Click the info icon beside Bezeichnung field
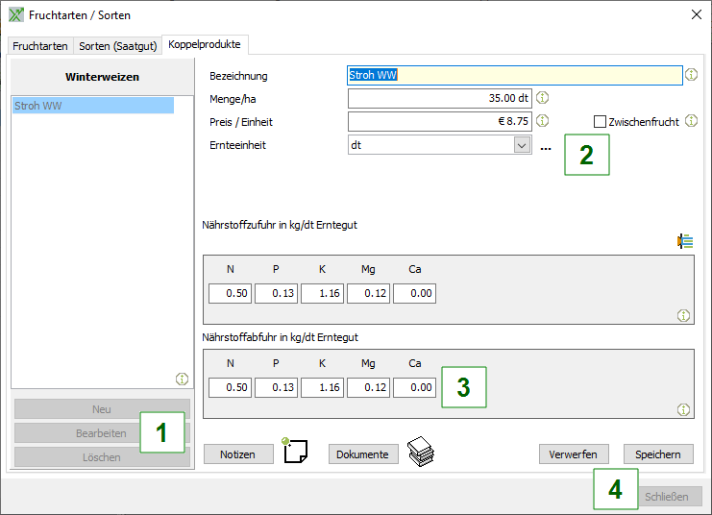The height and width of the screenshot is (515, 712). (692, 75)
